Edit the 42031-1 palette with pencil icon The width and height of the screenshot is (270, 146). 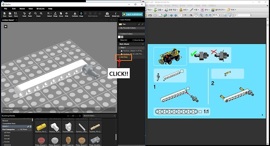(28, 127)
